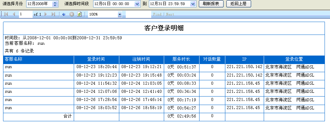This screenshot has width=330, height=125.
Task: Click the Next search link
Action: click(170, 14)
